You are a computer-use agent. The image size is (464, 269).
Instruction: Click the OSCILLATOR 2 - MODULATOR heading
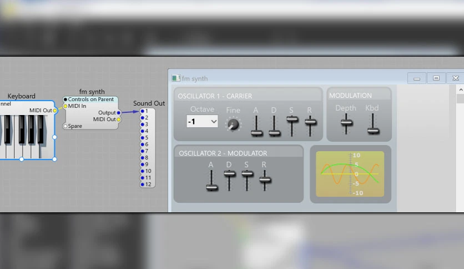pyautogui.click(x=223, y=153)
